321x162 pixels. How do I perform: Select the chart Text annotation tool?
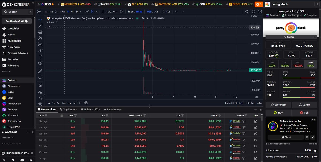click(40, 56)
